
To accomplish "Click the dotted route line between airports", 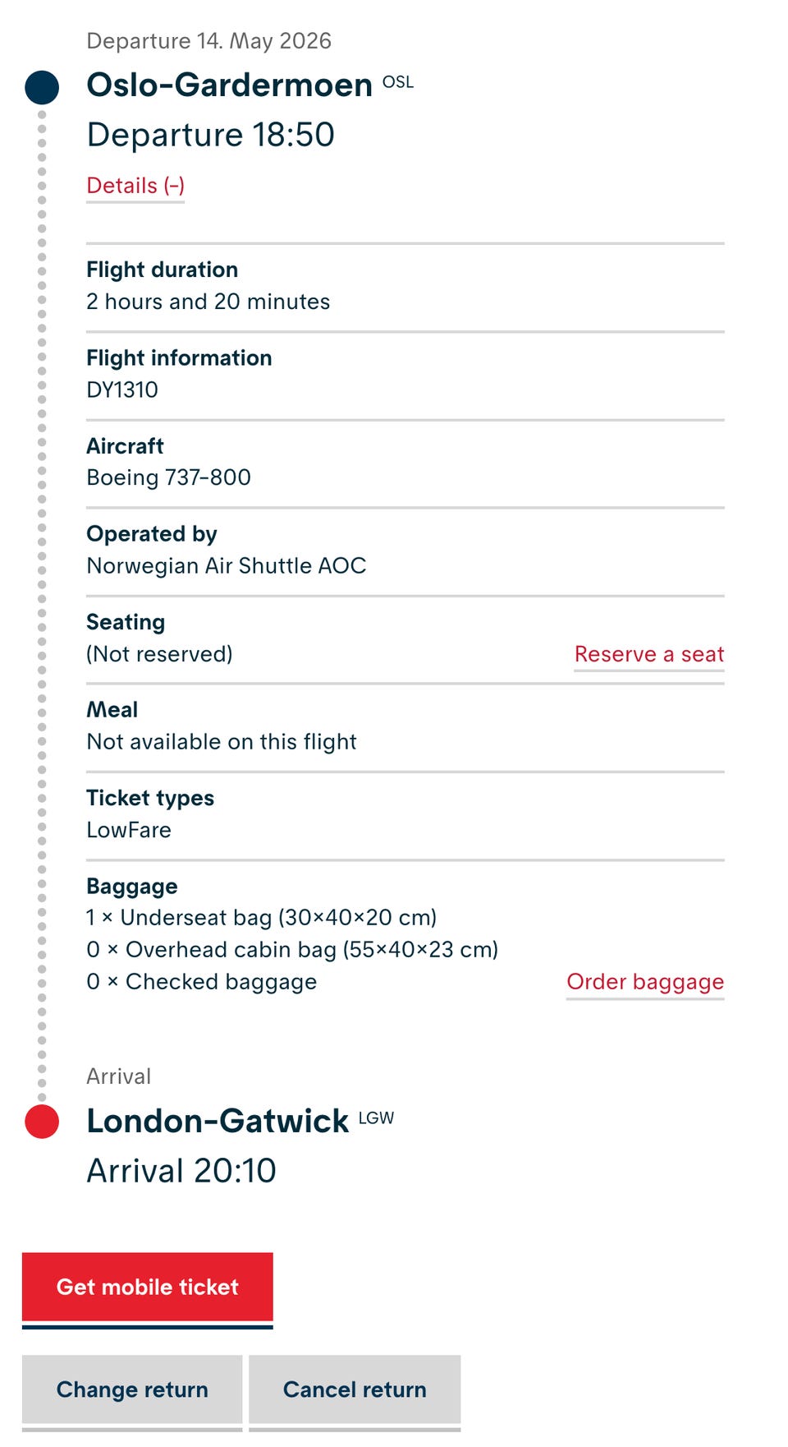I will point(42,605).
